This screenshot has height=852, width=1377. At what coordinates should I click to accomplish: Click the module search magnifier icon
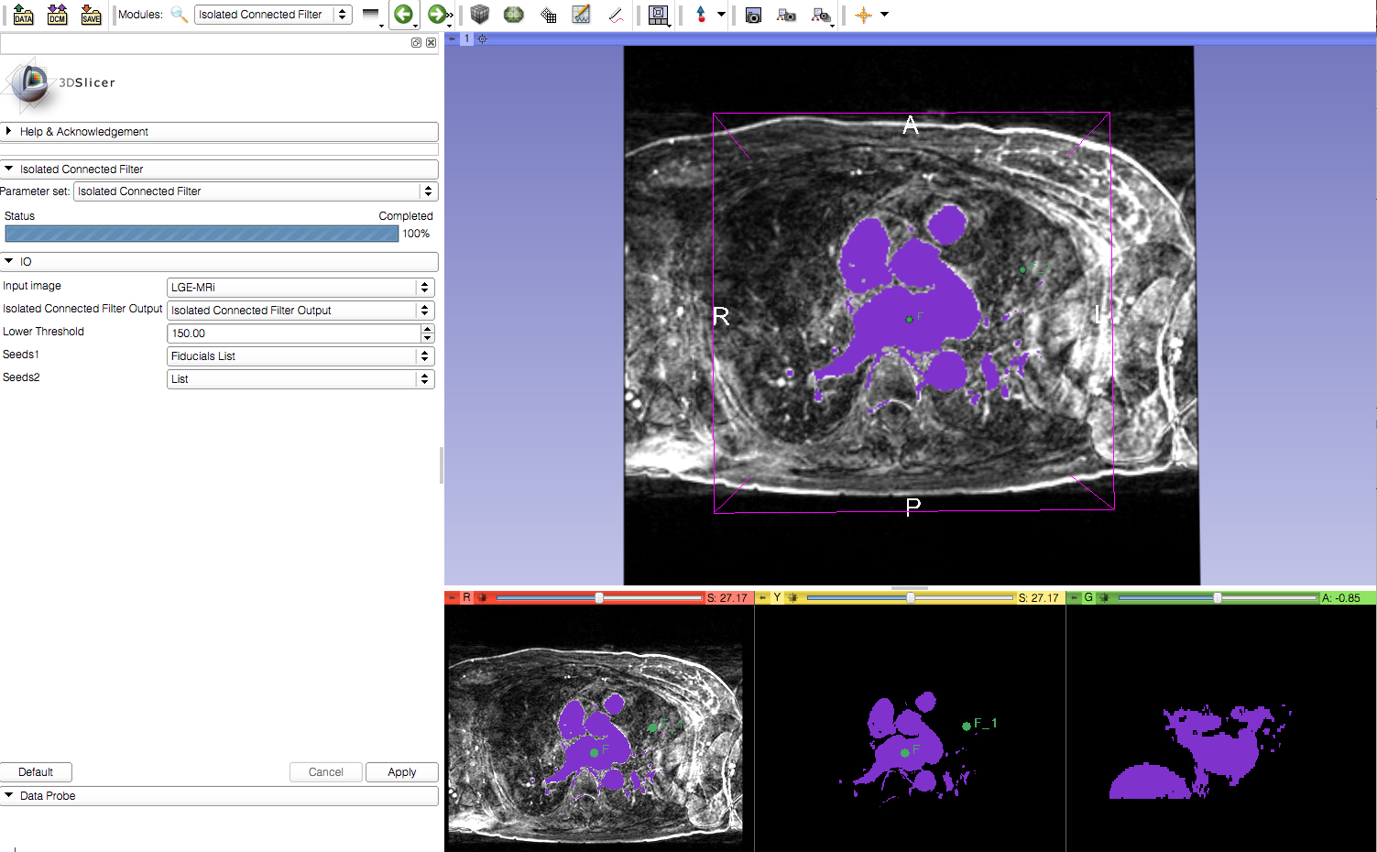coord(179,15)
